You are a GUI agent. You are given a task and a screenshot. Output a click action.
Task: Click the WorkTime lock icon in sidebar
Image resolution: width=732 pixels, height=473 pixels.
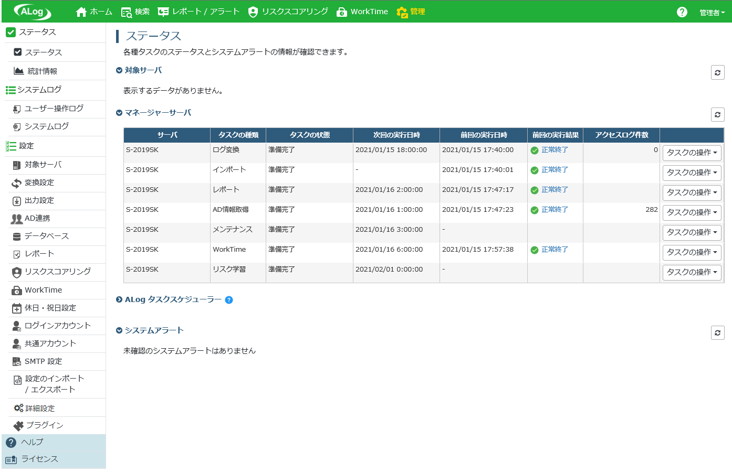coord(17,291)
